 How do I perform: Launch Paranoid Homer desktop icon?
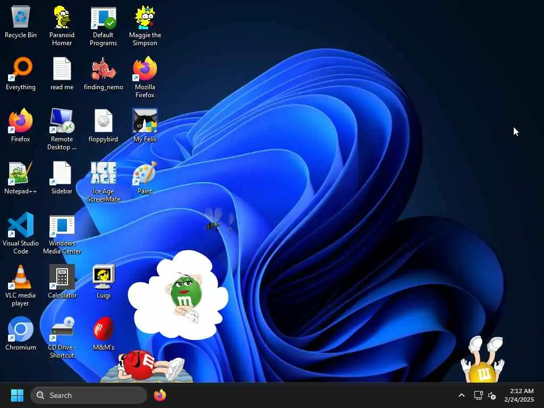point(62,26)
